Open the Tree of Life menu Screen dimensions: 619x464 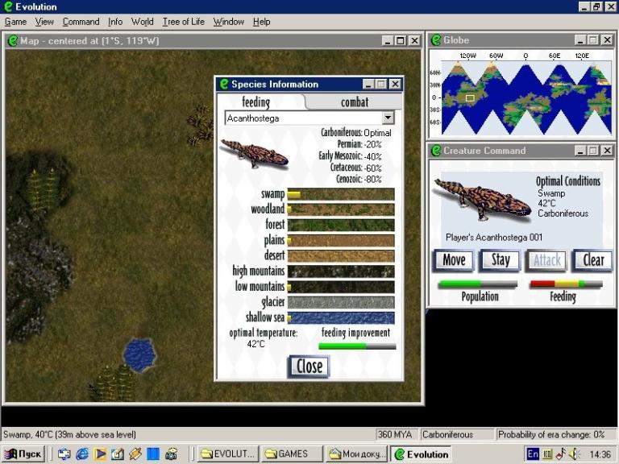pos(183,22)
